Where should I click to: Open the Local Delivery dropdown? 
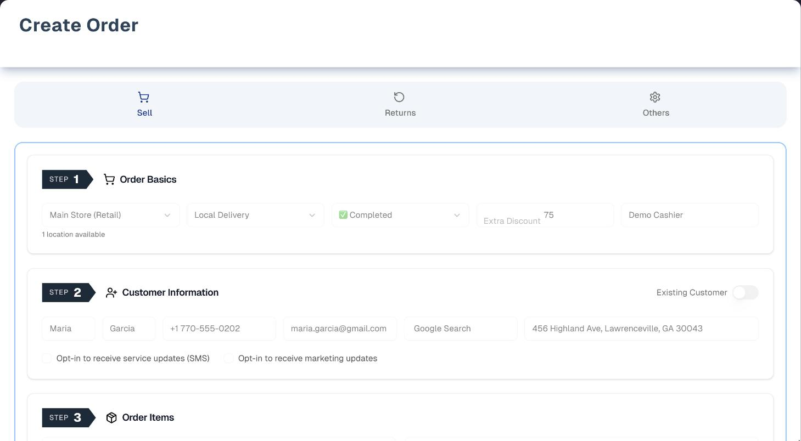pyautogui.click(x=255, y=215)
